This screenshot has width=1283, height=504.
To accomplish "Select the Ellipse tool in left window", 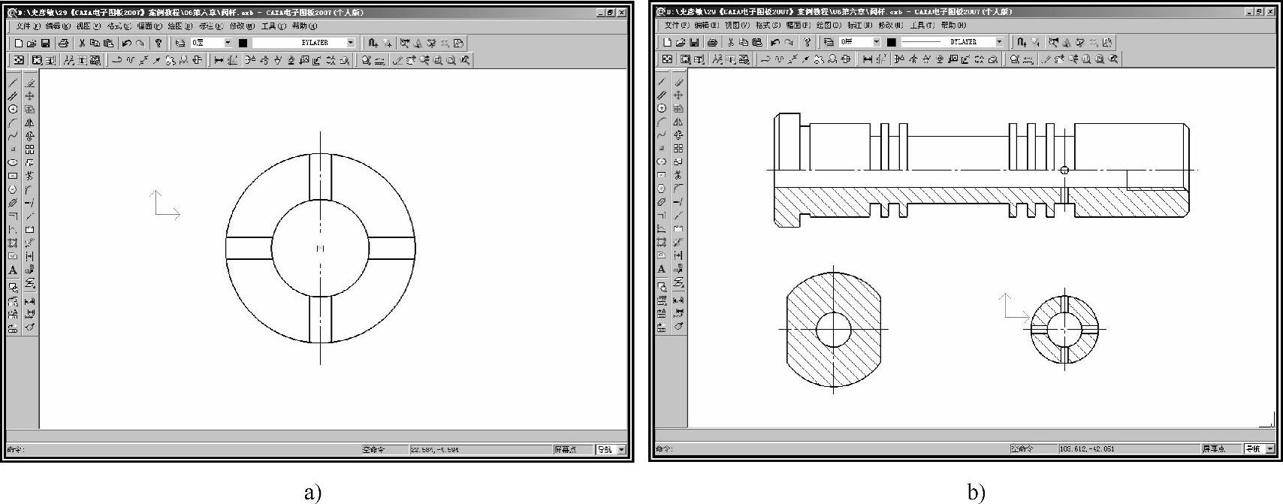I will [13, 162].
